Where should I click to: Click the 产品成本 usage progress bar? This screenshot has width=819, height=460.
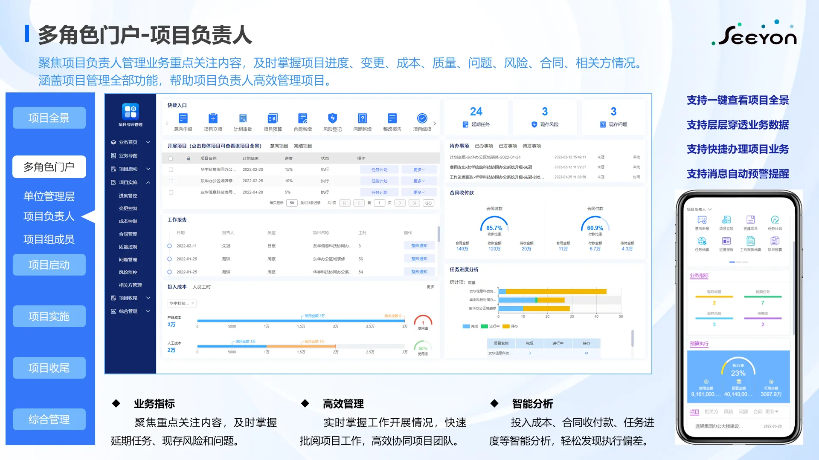[x=301, y=321]
